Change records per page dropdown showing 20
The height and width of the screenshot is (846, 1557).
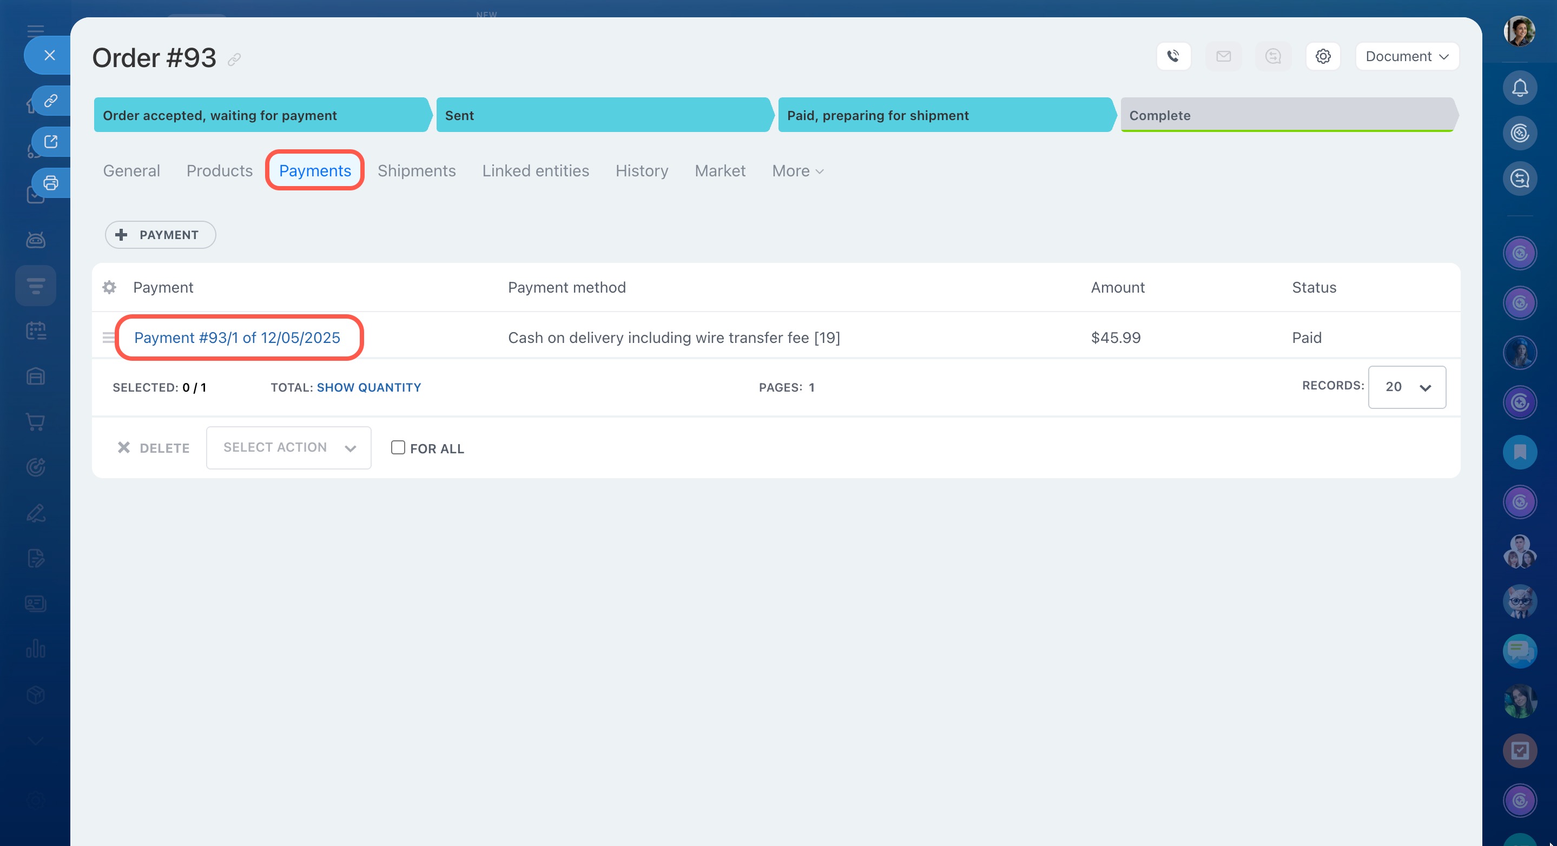[1407, 387]
